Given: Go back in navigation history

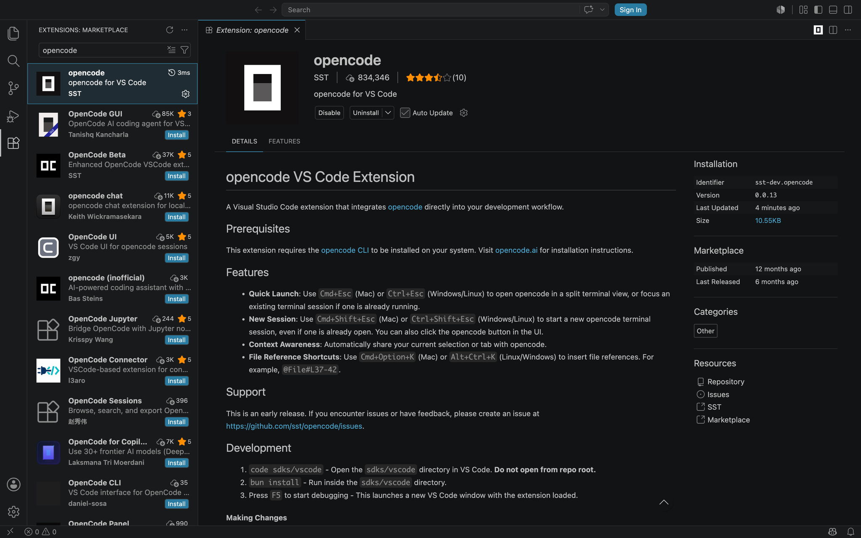Looking at the screenshot, I should coord(258,10).
